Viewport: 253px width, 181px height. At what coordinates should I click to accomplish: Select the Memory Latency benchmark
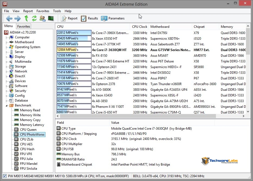[32, 125]
